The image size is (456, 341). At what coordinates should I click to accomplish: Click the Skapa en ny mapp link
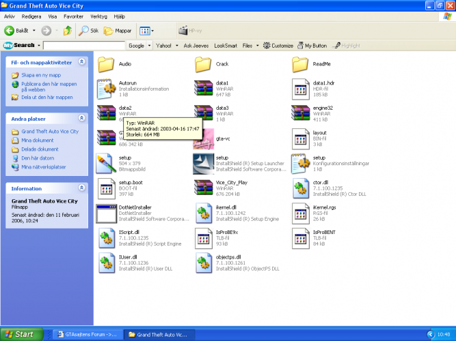click(x=40, y=75)
